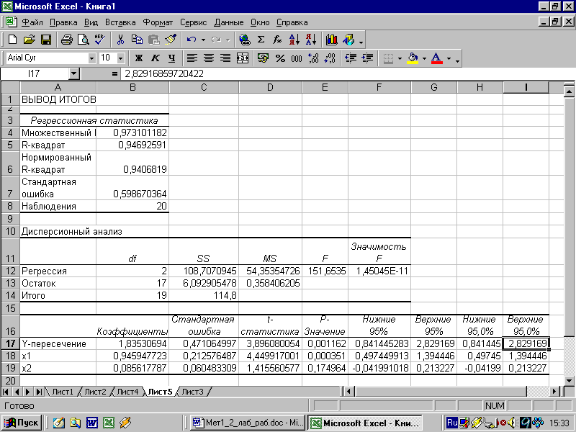576x432 pixels.
Task: Sort descending with the Z-A icon
Action: click(311, 40)
